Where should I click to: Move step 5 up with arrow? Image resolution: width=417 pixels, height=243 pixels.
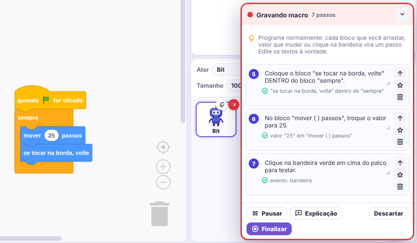[400, 73]
